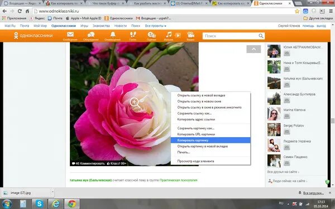This screenshot has height=209, width=335.
Task: Open Яндекс bookmark
Action: click(37, 18)
